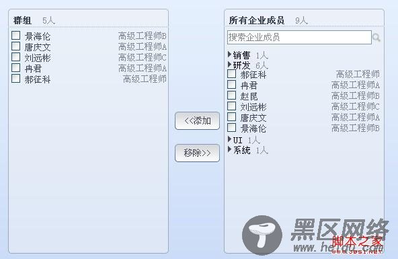Expand the 系统 department triangle
Viewport: 398px width, 259px height.
click(229, 149)
